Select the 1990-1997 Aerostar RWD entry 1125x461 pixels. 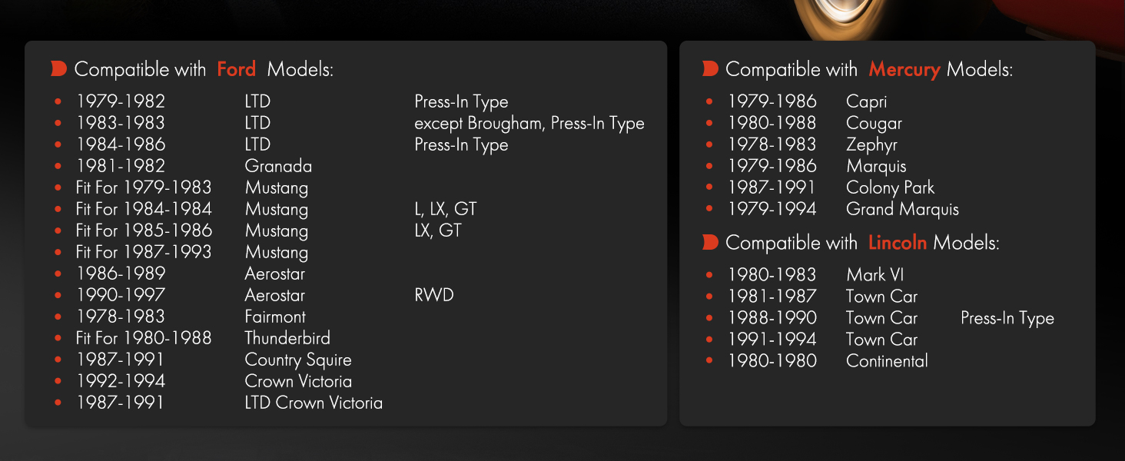(254, 295)
